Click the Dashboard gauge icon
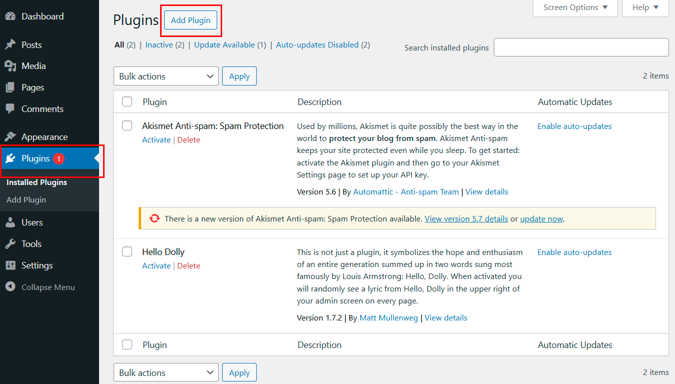675x384 pixels. click(10, 16)
